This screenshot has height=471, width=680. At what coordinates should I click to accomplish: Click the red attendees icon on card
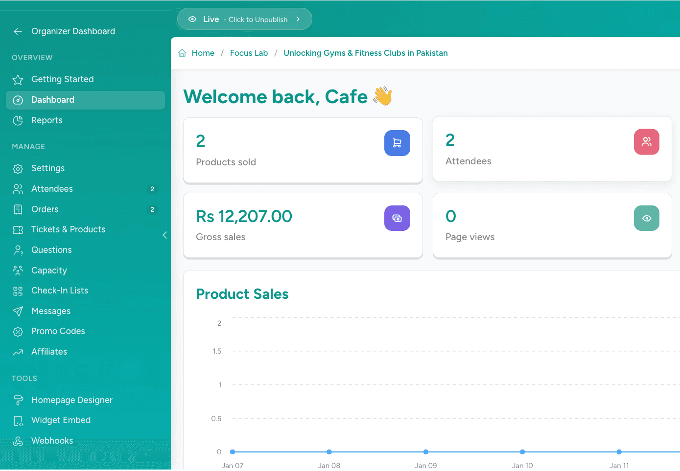pyautogui.click(x=647, y=142)
